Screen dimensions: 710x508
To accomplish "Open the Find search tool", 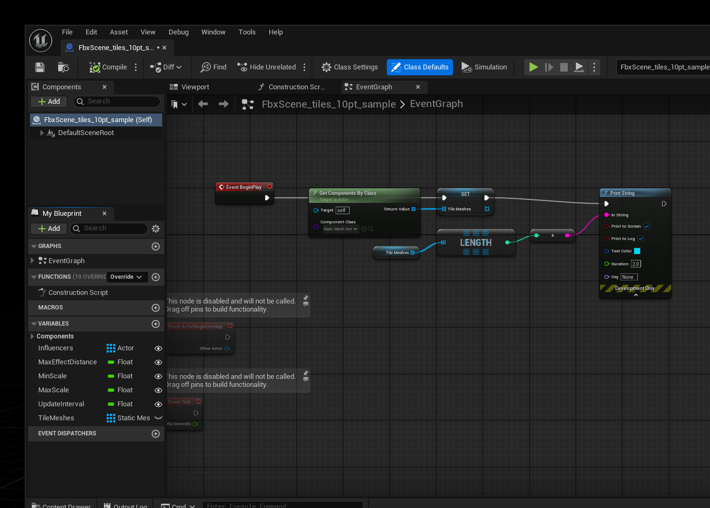I will click(x=213, y=67).
